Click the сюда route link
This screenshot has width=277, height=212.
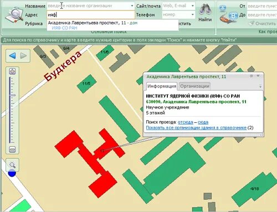(203, 122)
